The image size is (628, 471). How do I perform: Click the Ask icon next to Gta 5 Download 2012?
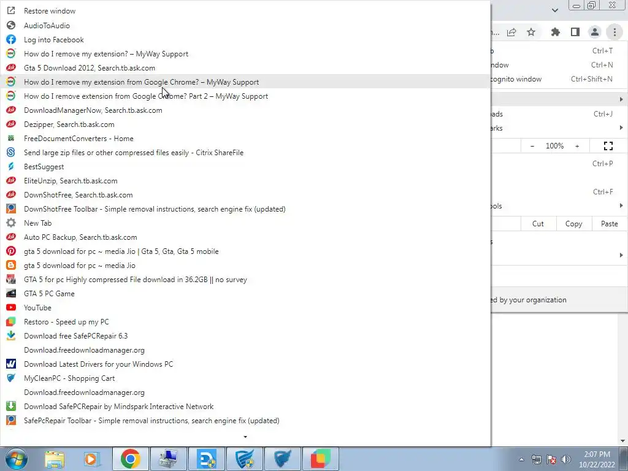pos(11,67)
